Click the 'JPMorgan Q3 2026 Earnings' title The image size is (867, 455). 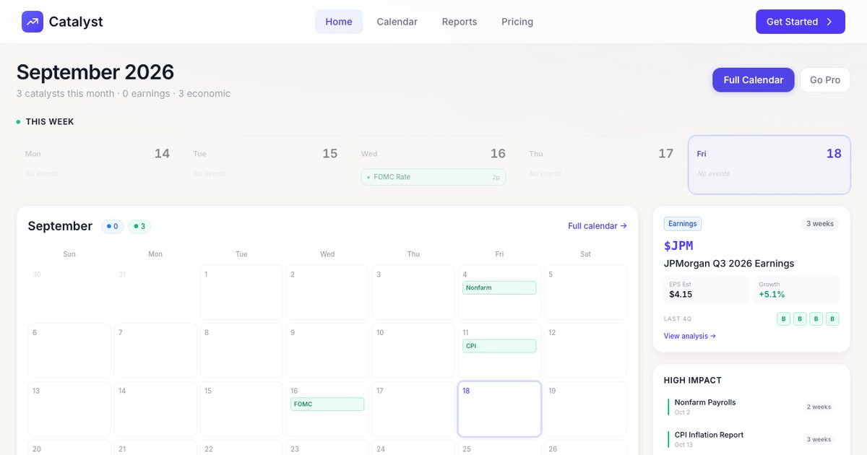(729, 264)
